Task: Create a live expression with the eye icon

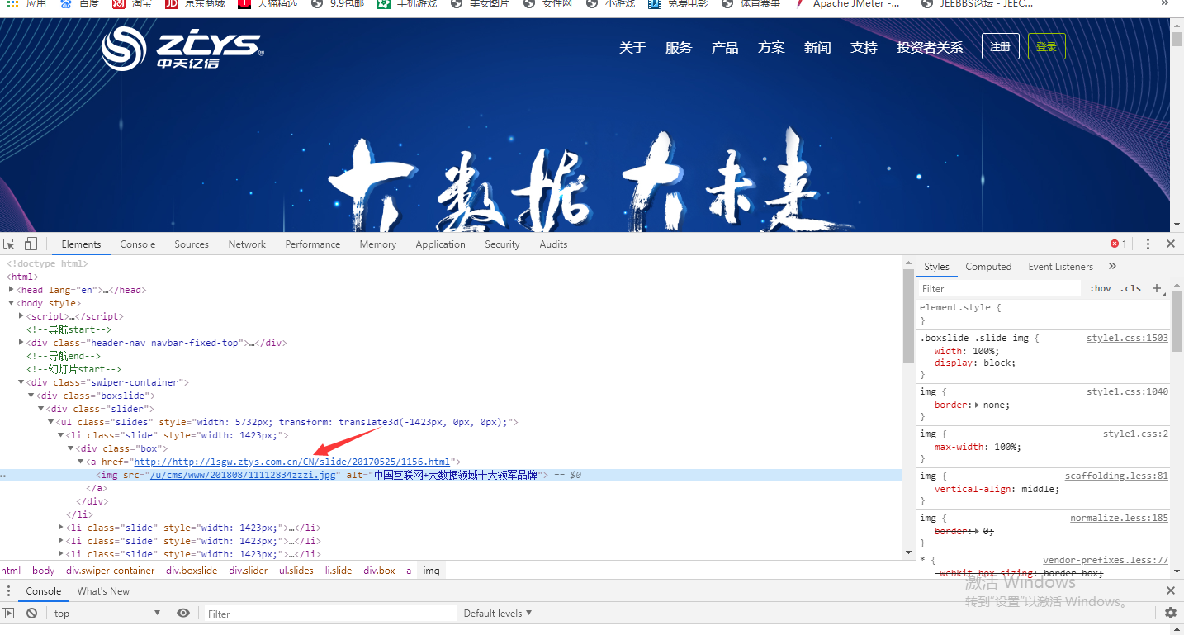Action: (183, 614)
